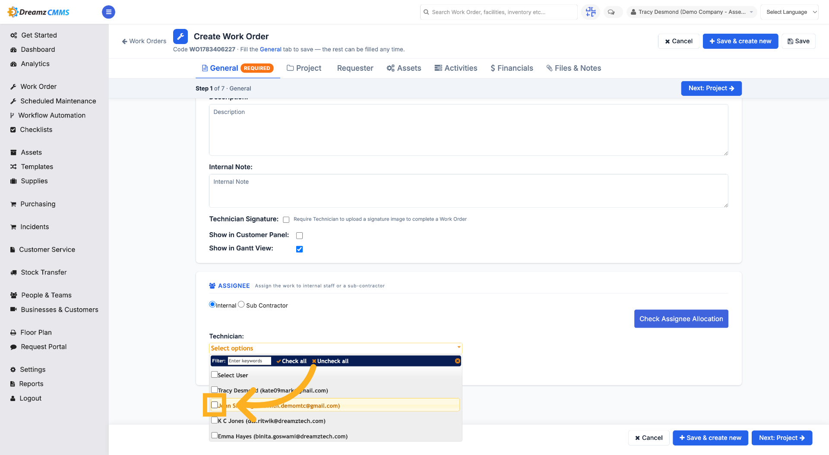The height and width of the screenshot is (455, 829).
Task: Click the bottom Next: Project button
Action: (782, 438)
